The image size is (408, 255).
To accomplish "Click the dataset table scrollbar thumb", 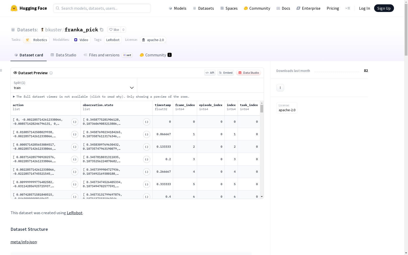I will [262, 109].
